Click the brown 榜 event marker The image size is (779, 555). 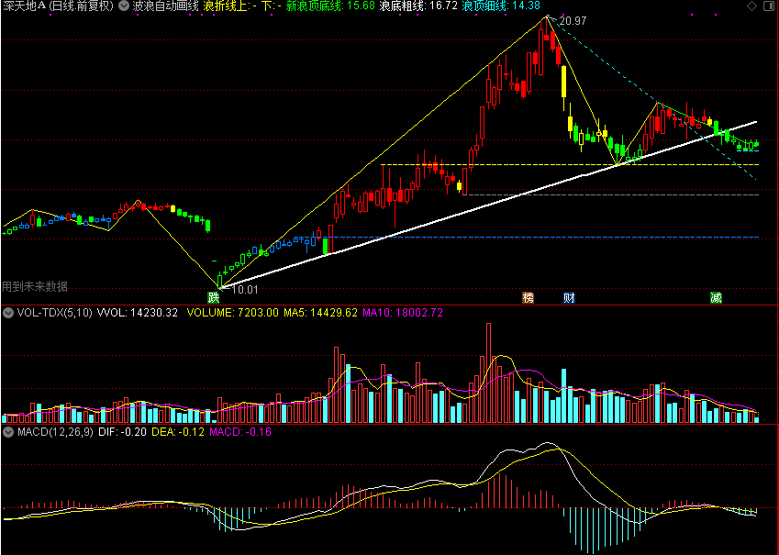(529, 297)
